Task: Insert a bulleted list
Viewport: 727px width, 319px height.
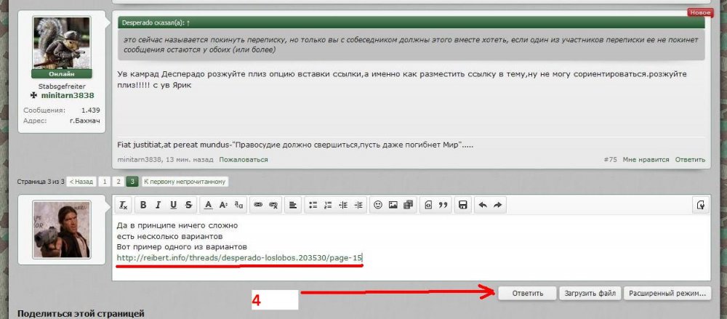Action: [x=313, y=206]
